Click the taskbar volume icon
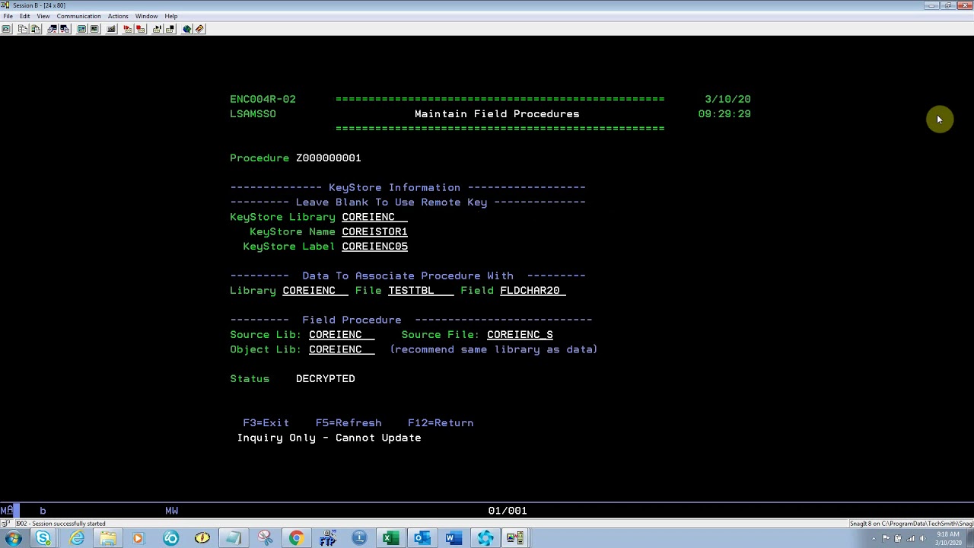Viewport: 974px width, 548px height. (922, 538)
